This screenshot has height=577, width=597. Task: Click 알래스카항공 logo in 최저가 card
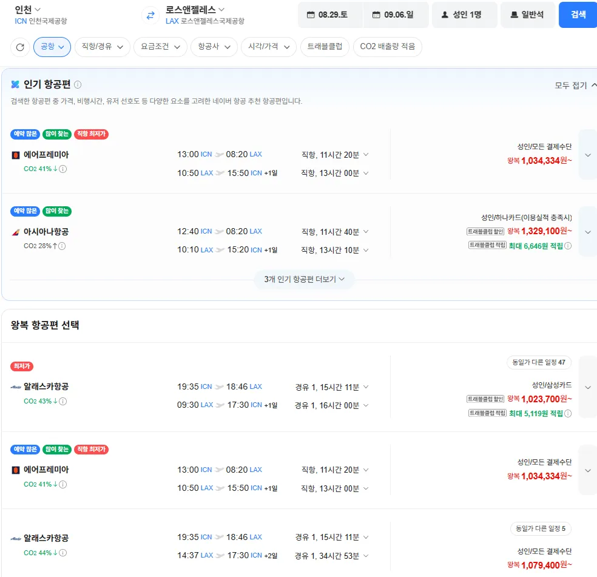click(x=16, y=387)
